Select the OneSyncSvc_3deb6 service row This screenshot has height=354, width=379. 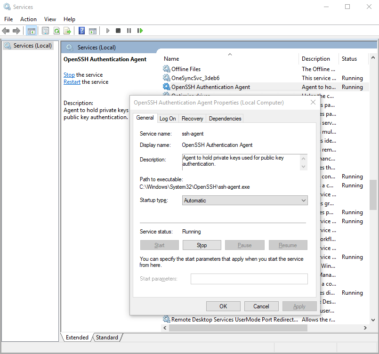(x=265, y=78)
